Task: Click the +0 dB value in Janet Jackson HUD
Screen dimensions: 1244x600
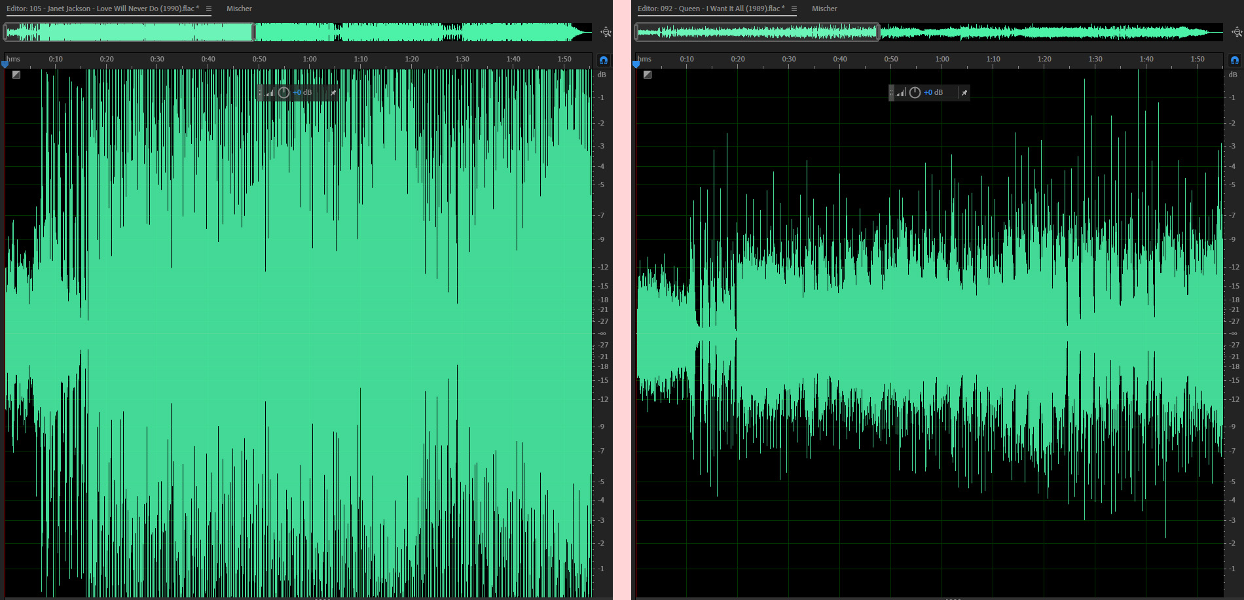Action: coord(302,93)
